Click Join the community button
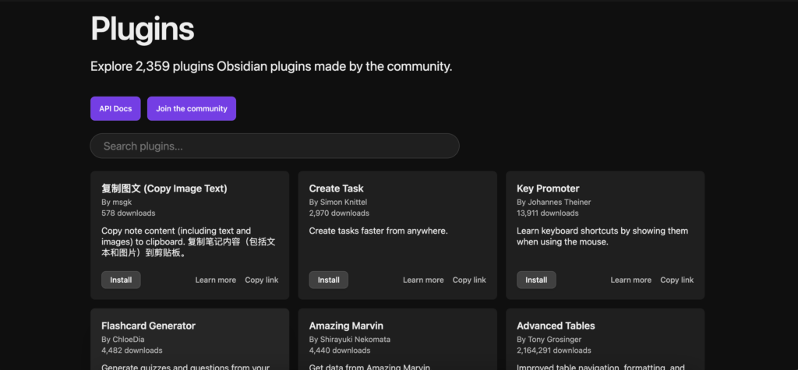798x370 pixels. pyautogui.click(x=192, y=108)
